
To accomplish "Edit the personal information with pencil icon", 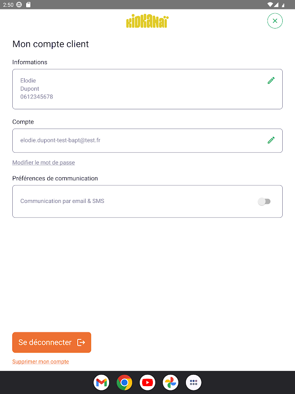I will pos(271,80).
